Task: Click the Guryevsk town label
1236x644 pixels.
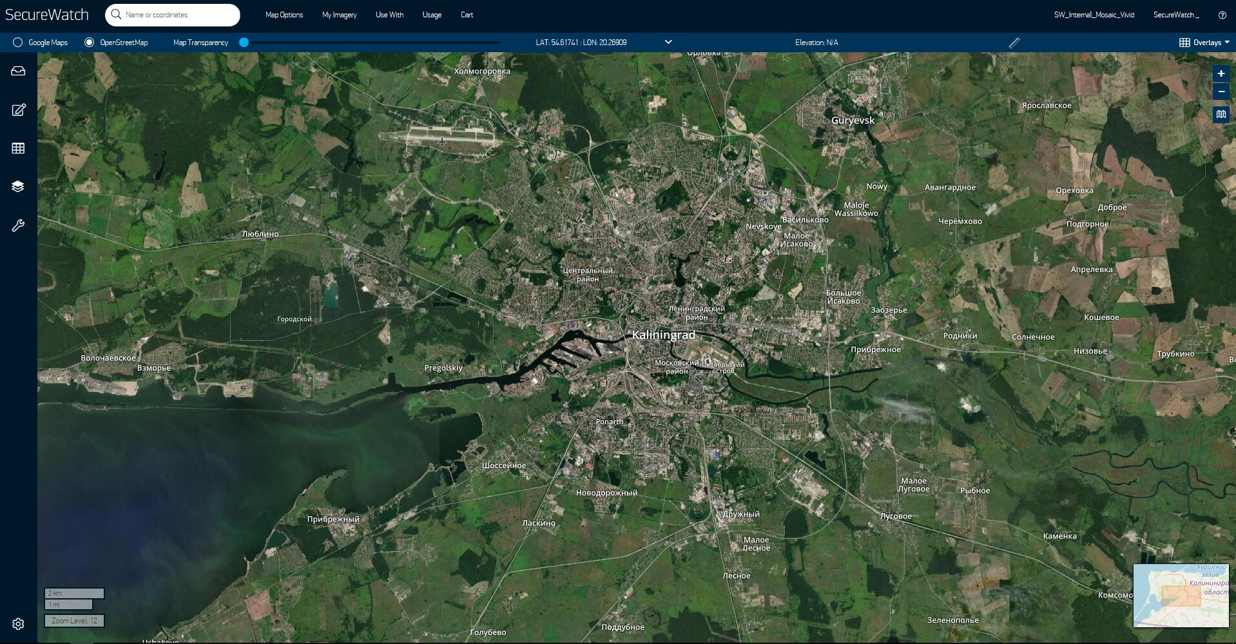Action: point(853,121)
